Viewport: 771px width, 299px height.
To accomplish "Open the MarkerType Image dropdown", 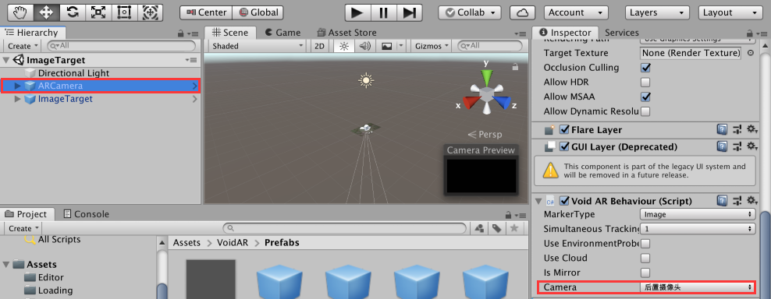I will [x=698, y=214].
